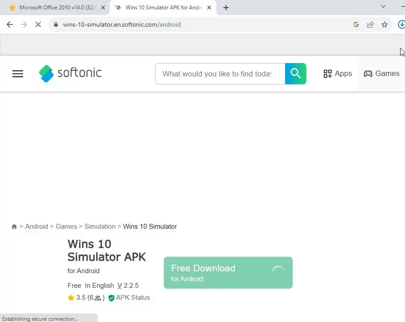Focus the Softonic search field
The image size is (405, 322).
click(x=220, y=74)
